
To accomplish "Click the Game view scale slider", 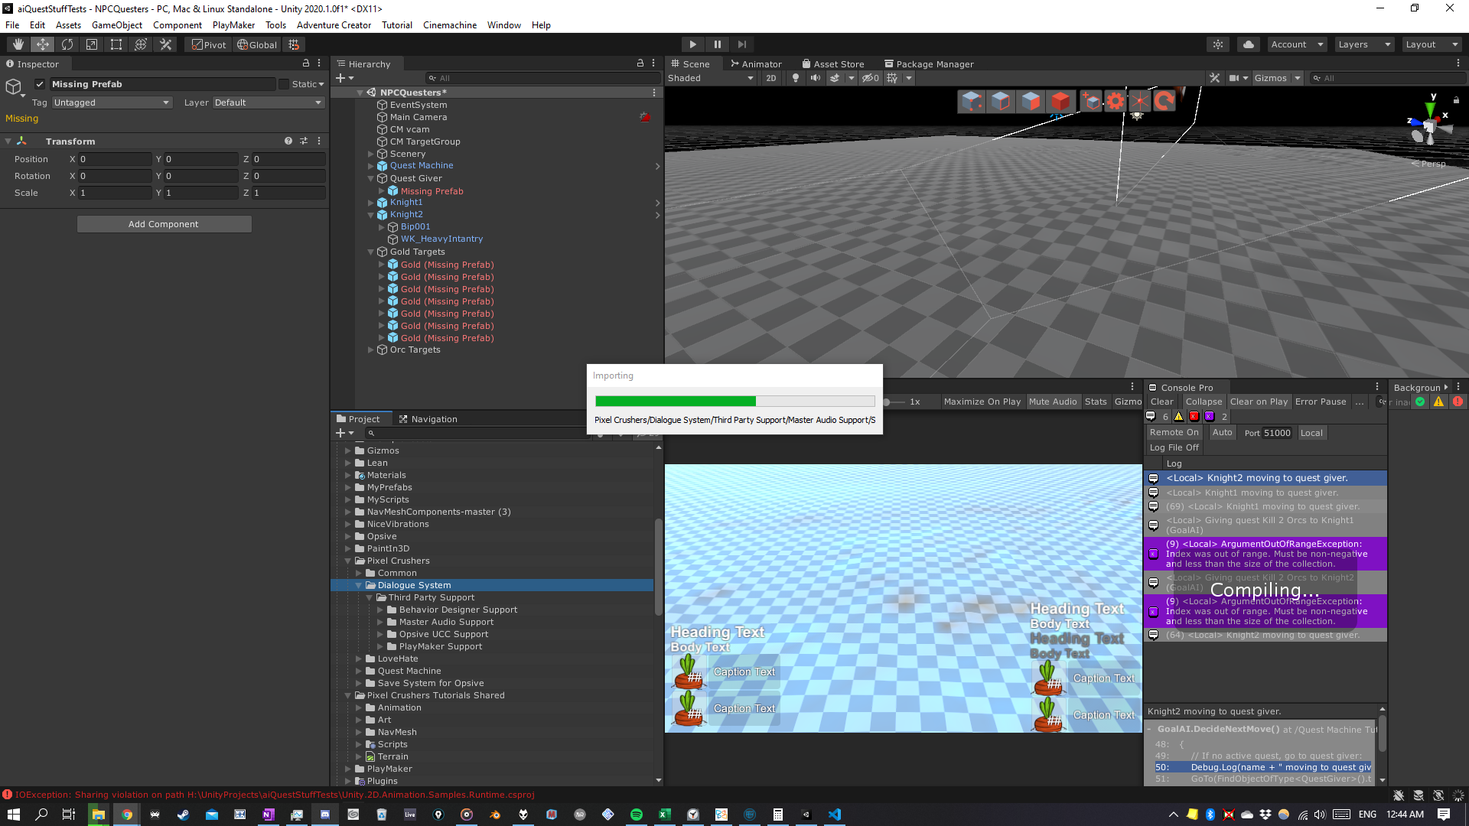I will pyautogui.click(x=892, y=402).
